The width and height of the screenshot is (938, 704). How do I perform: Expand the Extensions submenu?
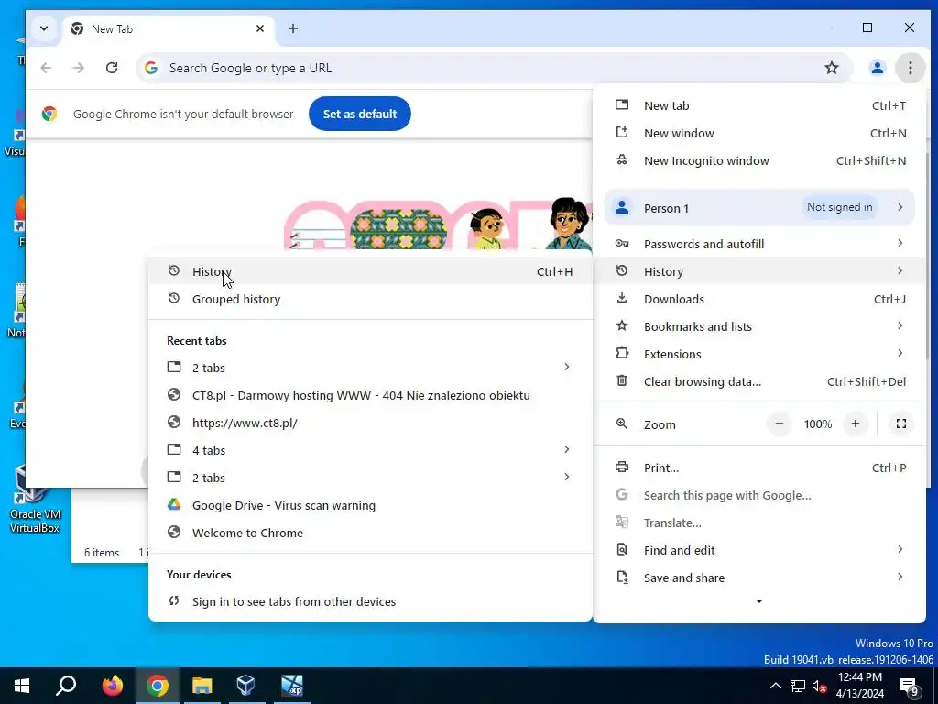[x=759, y=354]
